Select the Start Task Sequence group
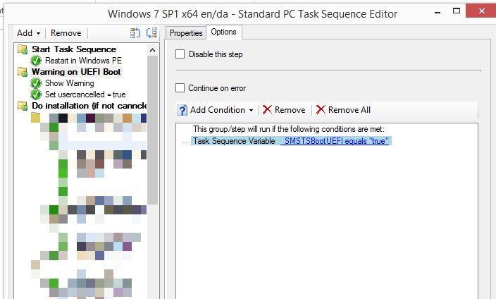Viewport: 496px width, 299px height. click(x=74, y=49)
